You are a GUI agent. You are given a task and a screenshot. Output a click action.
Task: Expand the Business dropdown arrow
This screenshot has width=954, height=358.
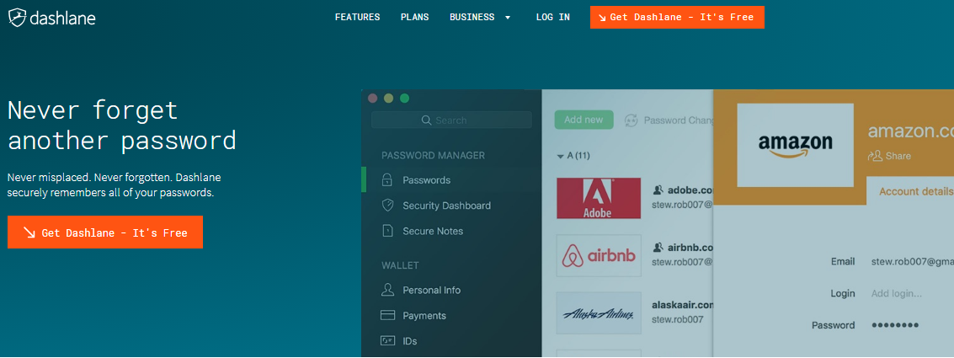point(508,18)
